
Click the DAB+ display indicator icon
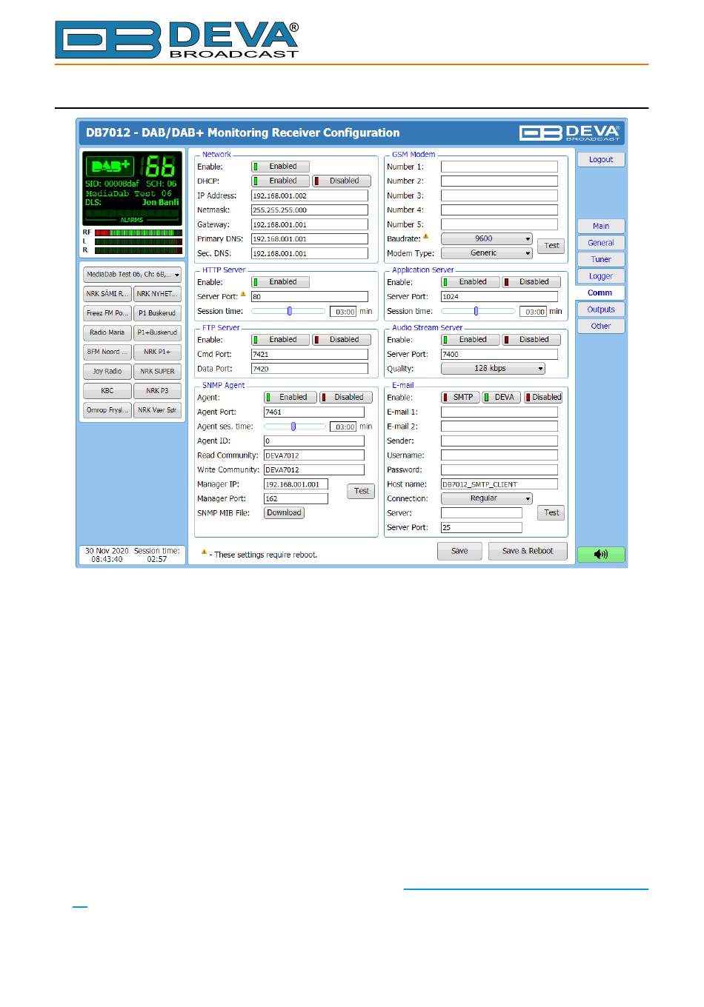pyautogui.click(x=110, y=167)
